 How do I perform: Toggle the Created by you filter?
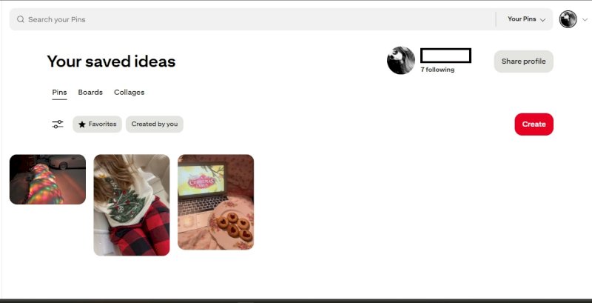pyautogui.click(x=155, y=124)
